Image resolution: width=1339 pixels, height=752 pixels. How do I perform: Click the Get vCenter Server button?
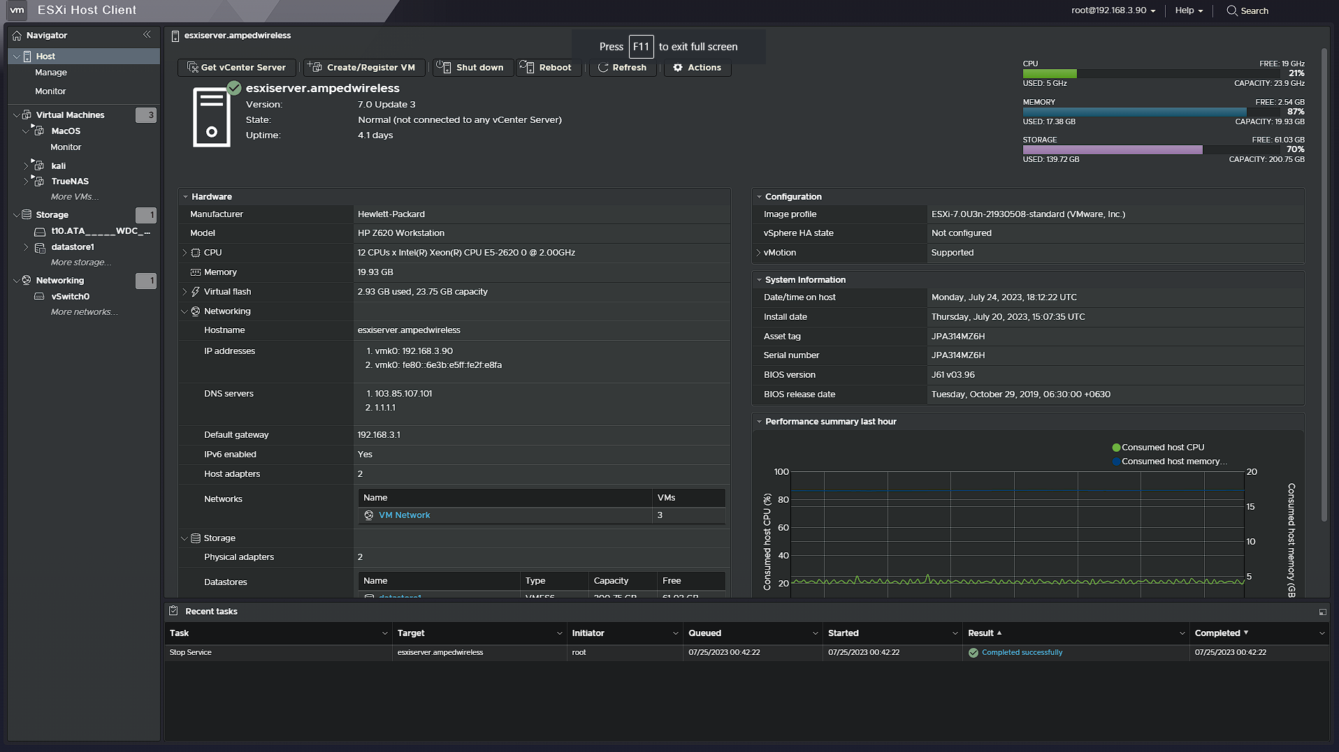(237, 68)
